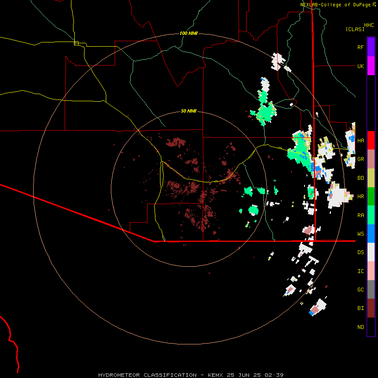
Task: Click the 50 NMI range ring label
Action: click(189, 111)
